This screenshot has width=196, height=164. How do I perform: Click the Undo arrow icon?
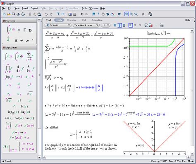(46, 14)
